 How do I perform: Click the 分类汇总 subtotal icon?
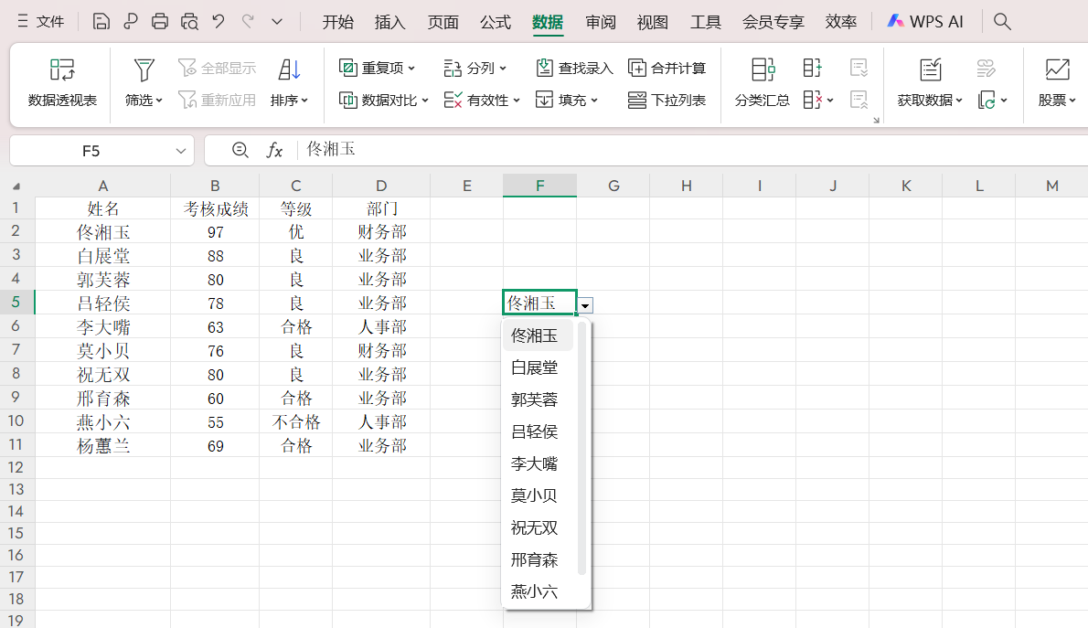(762, 82)
